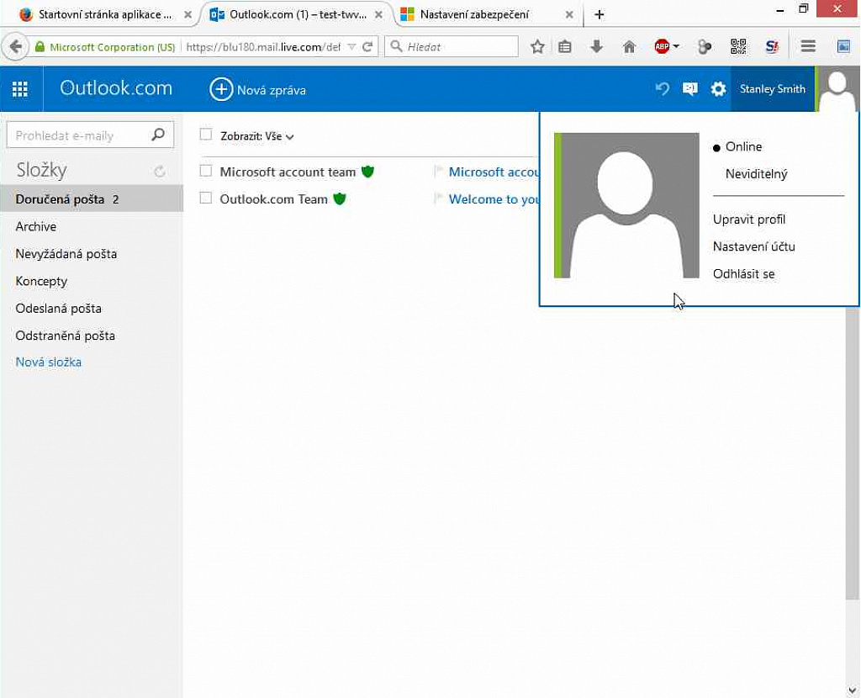Set status to Neviditelný
Screen dimensions: 861x698
pyautogui.click(x=756, y=174)
